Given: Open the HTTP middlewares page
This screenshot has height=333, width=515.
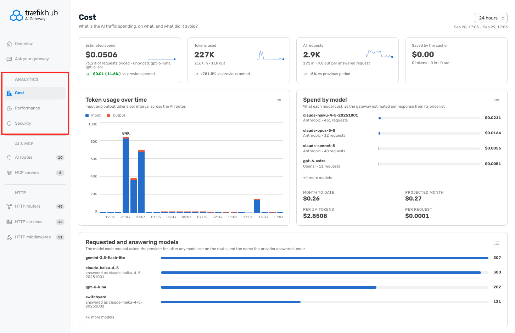Looking at the screenshot, I should click(35, 237).
